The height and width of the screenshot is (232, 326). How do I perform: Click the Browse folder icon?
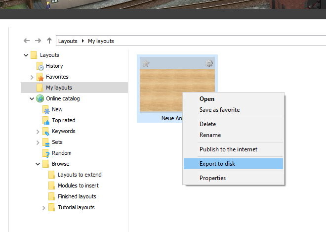pyautogui.click(x=45, y=164)
